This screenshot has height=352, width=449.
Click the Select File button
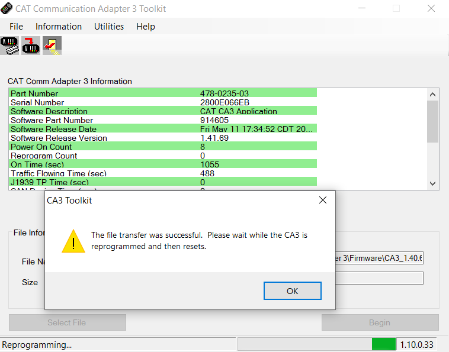(x=68, y=322)
